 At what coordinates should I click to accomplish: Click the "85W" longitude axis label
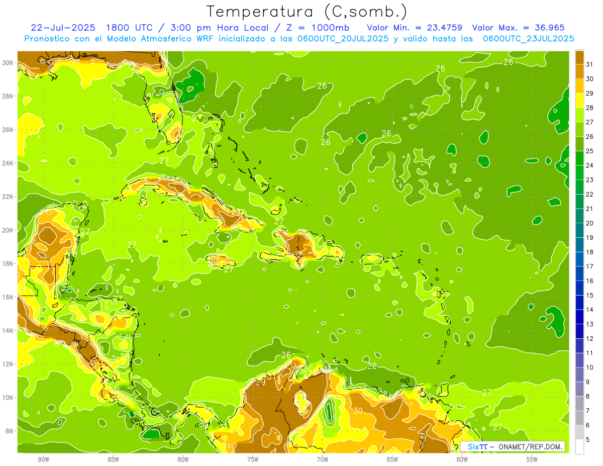click(x=113, y=459)
